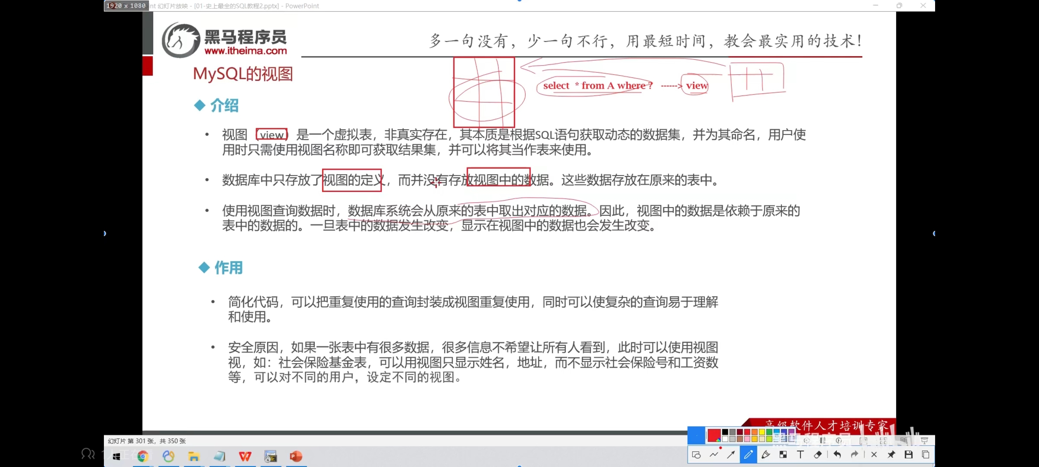Select the eraser tool
The height and width of the screenshot is (467, 1039).
click(x=817, y=454)
